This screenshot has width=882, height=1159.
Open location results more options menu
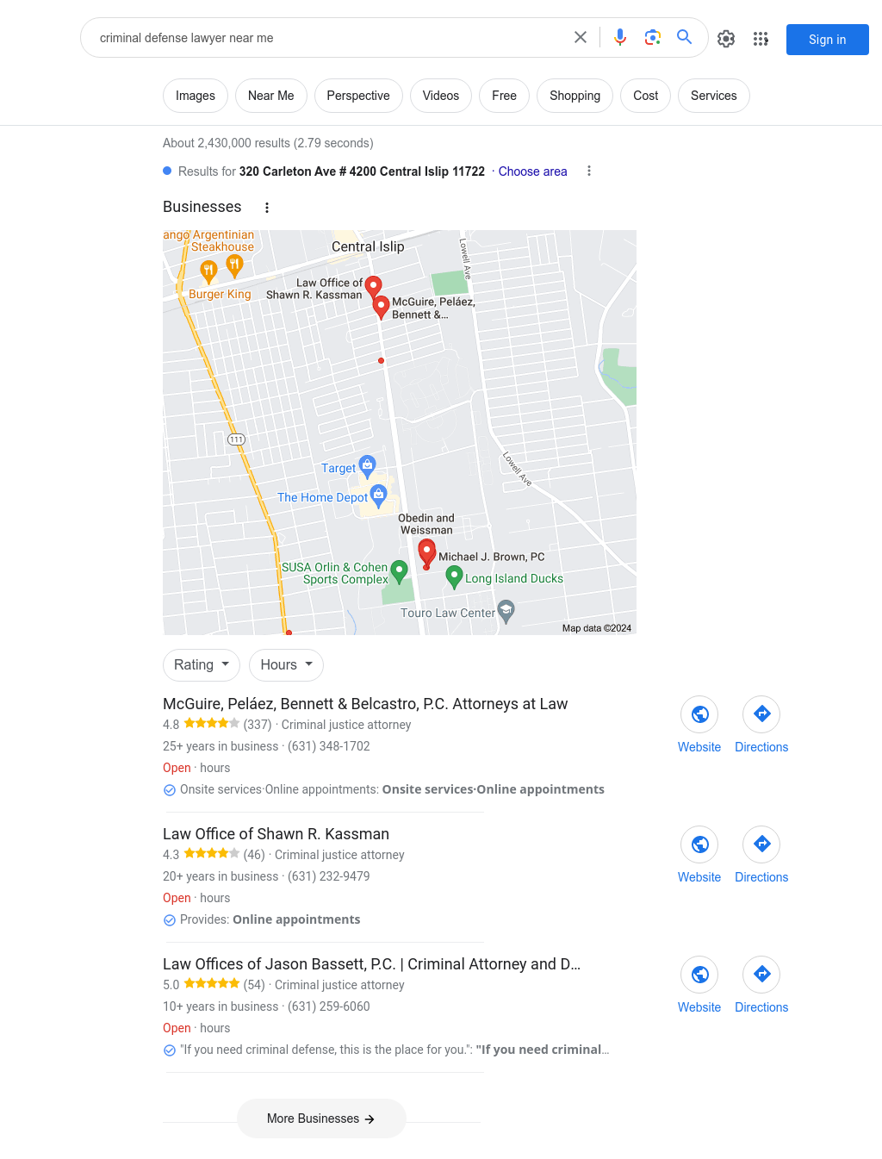[589, 171]
